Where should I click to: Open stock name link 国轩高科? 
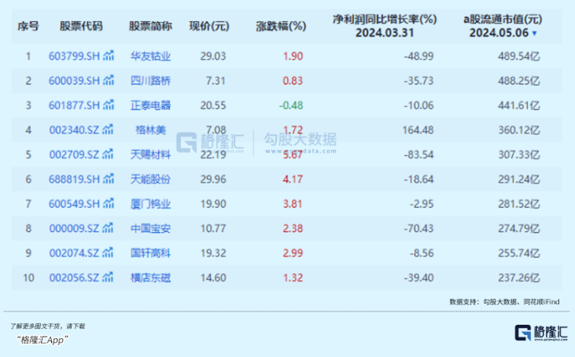point(149,252)
